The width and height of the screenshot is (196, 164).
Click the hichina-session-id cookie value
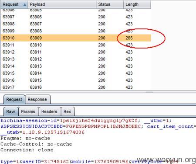(x=99, y=121)
